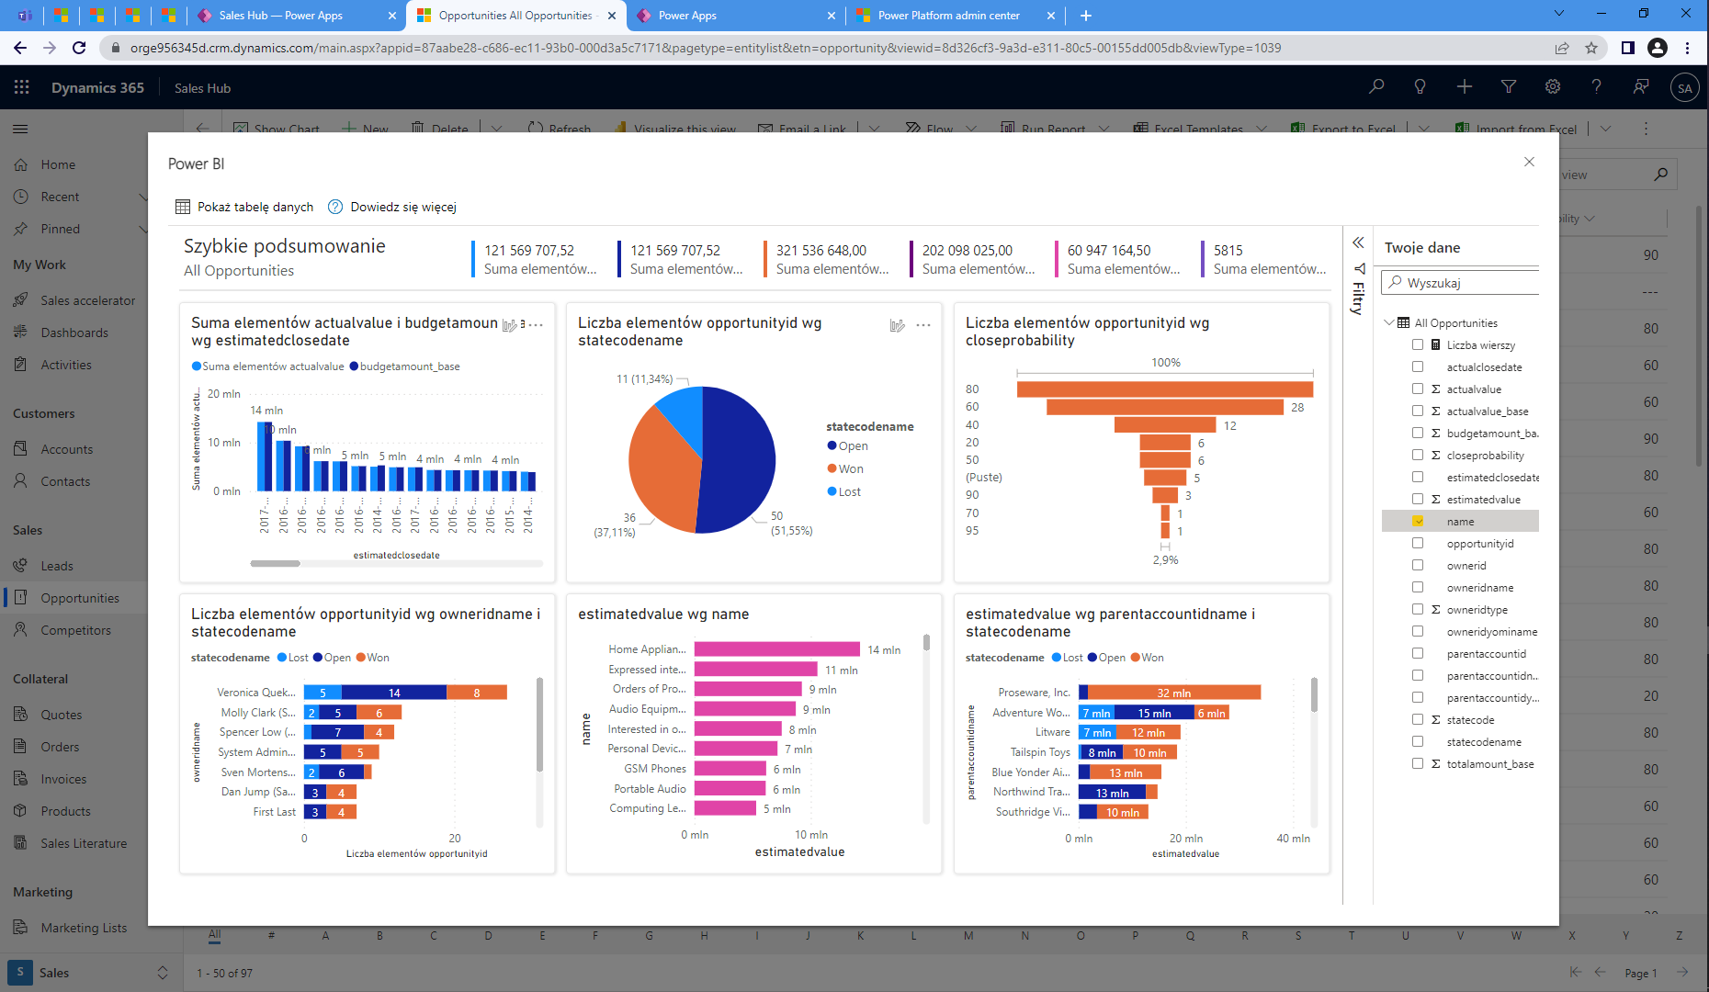Click the Open legend swatch in pie chart
Image resolution: width=1709 pixels, height=992 pixels.
click(832, 445)
